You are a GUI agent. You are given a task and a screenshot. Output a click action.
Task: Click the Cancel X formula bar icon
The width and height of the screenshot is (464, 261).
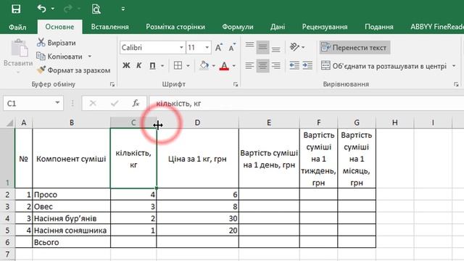point(93,103)
